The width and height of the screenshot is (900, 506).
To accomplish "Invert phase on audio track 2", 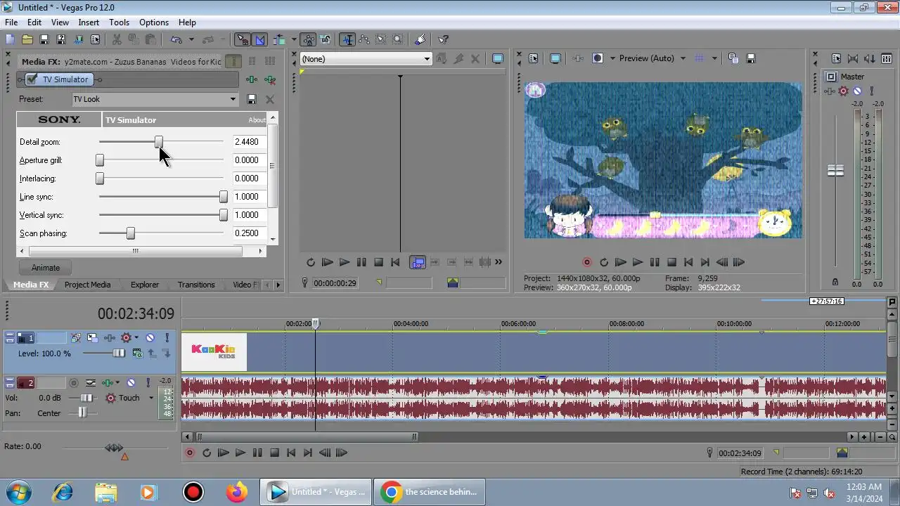I will point(91,383).
